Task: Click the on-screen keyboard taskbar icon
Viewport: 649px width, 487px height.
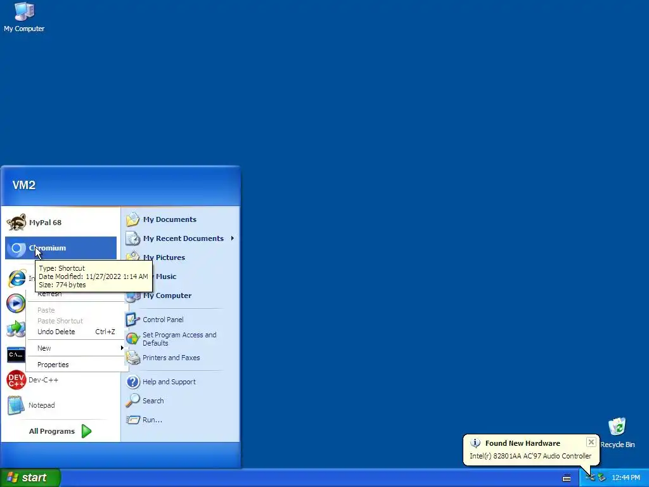Action: (x=567, y=478)
